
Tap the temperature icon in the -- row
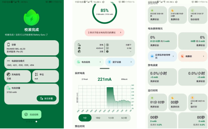pyautogui.click(x=107, y=52)
